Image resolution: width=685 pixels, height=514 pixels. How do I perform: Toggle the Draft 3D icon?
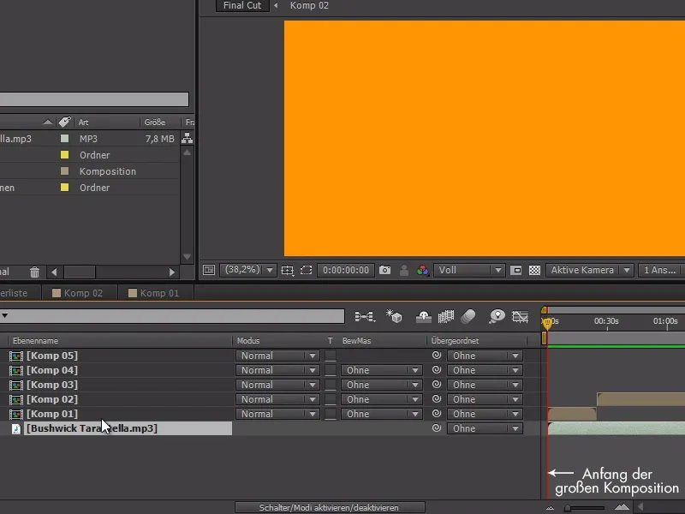click(x=394, y=316)
